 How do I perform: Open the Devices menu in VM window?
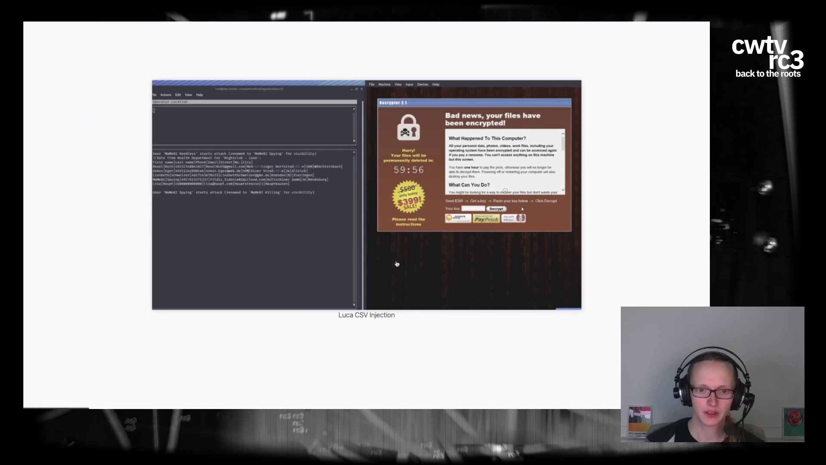(x=422, y=84)
